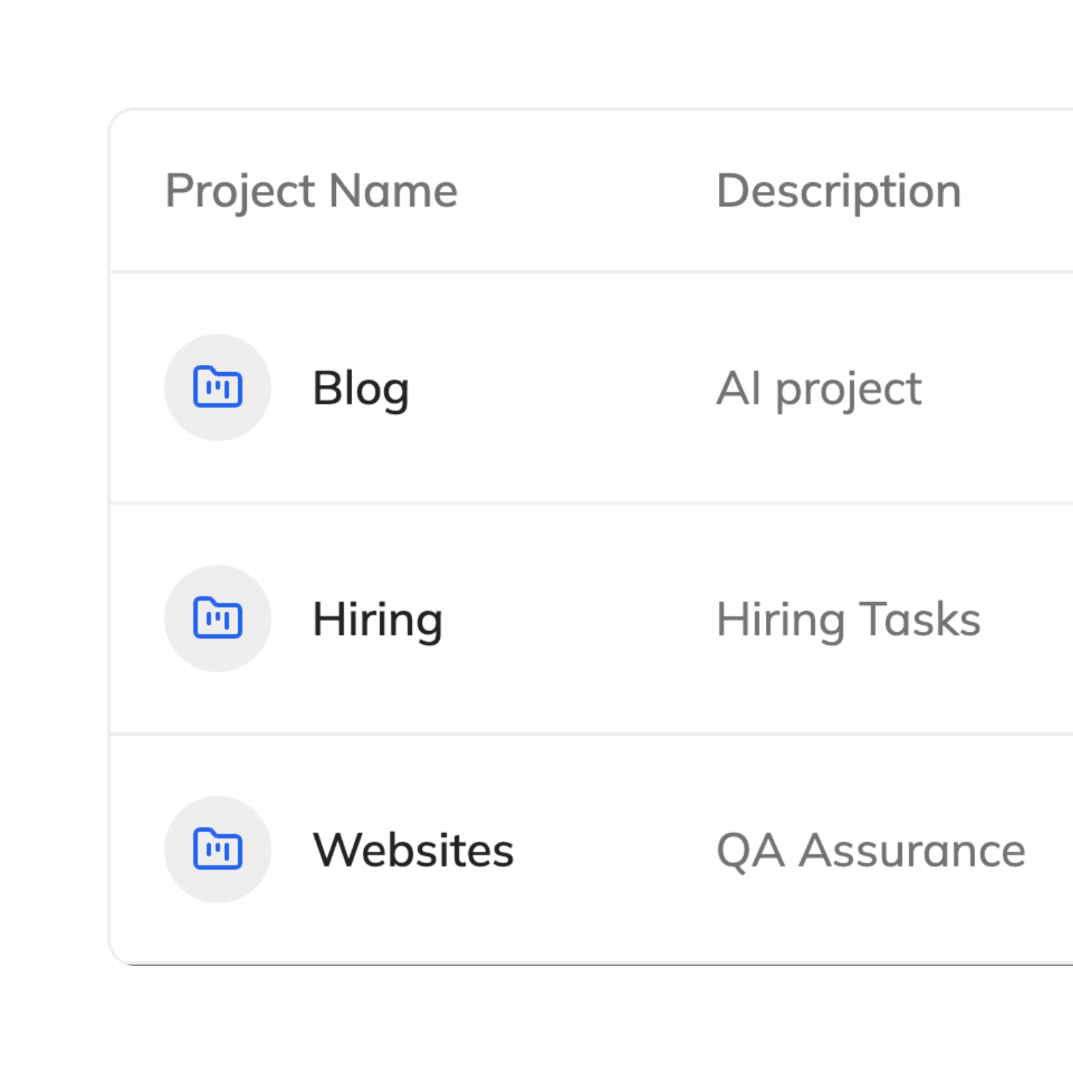Click the table header row
The width and height of the screenshot is (1073, 1073).
click(x=536, y=191)
